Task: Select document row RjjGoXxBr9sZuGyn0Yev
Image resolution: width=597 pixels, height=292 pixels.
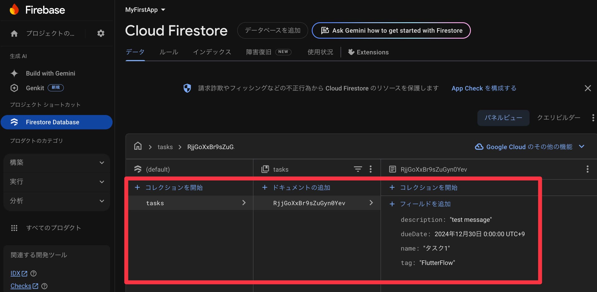Action: click(x=317, y=203)
